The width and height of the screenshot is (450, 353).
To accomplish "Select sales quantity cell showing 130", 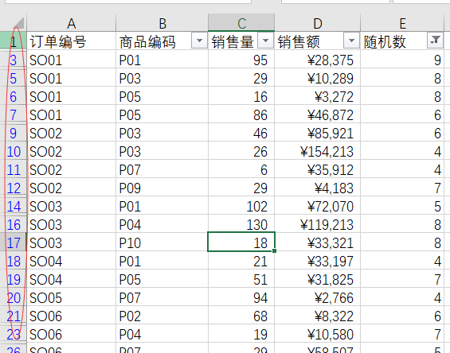I will click(241, 224).
